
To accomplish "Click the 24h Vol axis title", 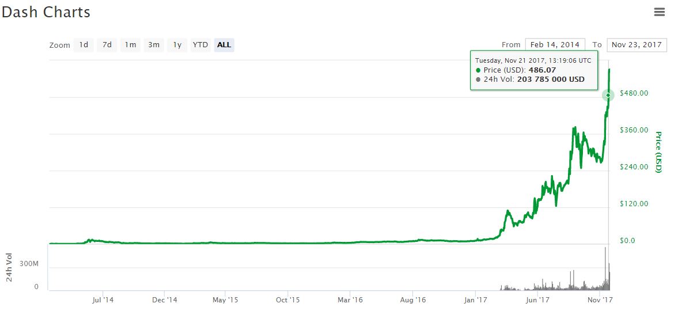I will point(9,267).
